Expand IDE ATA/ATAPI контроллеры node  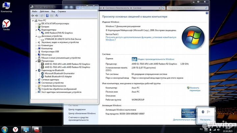[x=36, y=24]
